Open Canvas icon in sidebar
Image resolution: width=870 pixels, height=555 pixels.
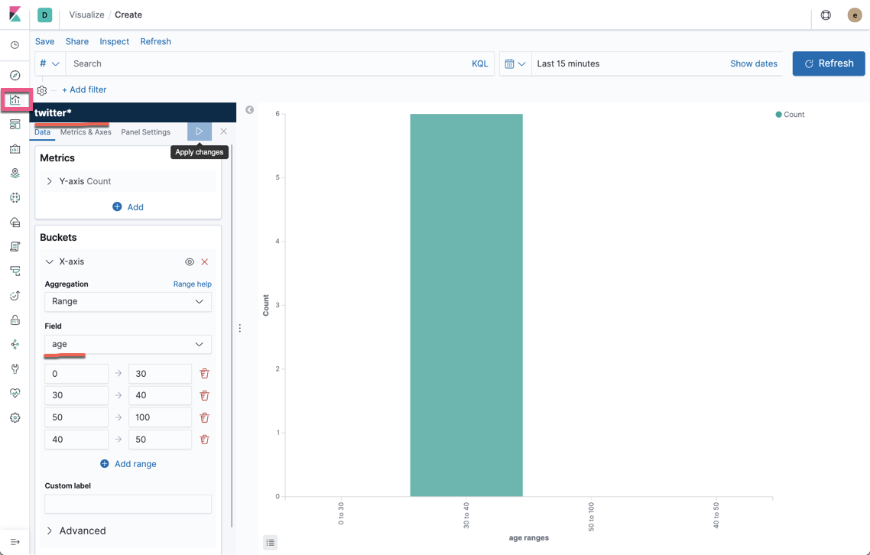15,149
